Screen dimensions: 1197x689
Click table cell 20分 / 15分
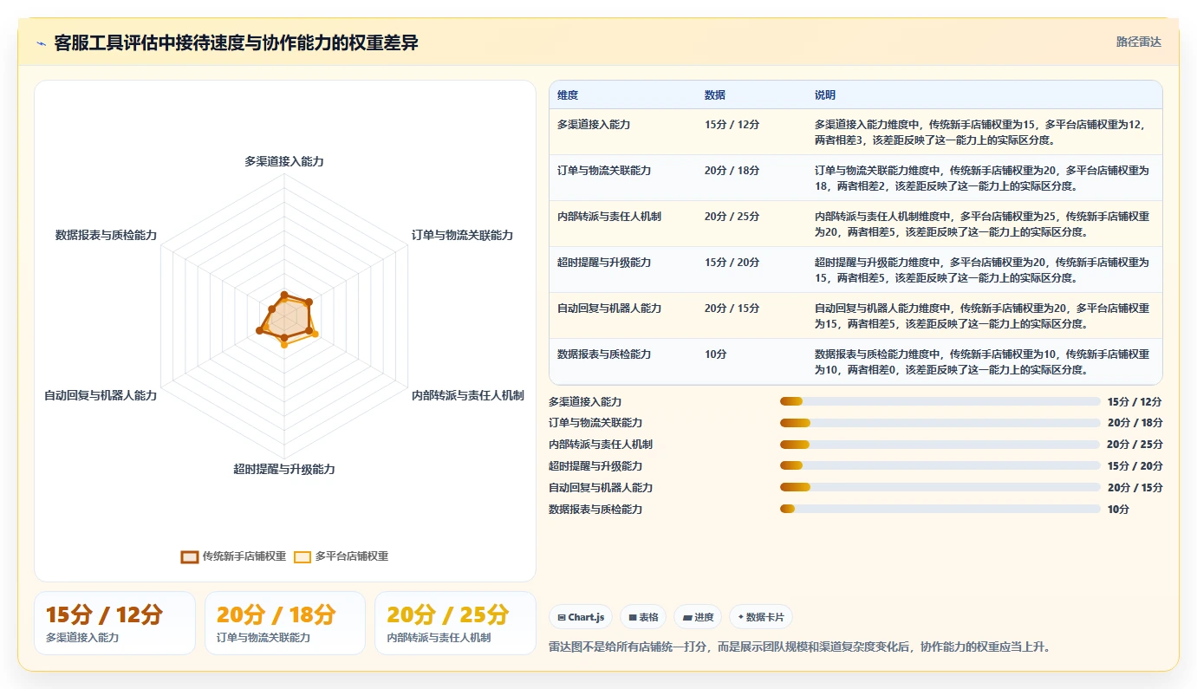click(x=732, y=309)
